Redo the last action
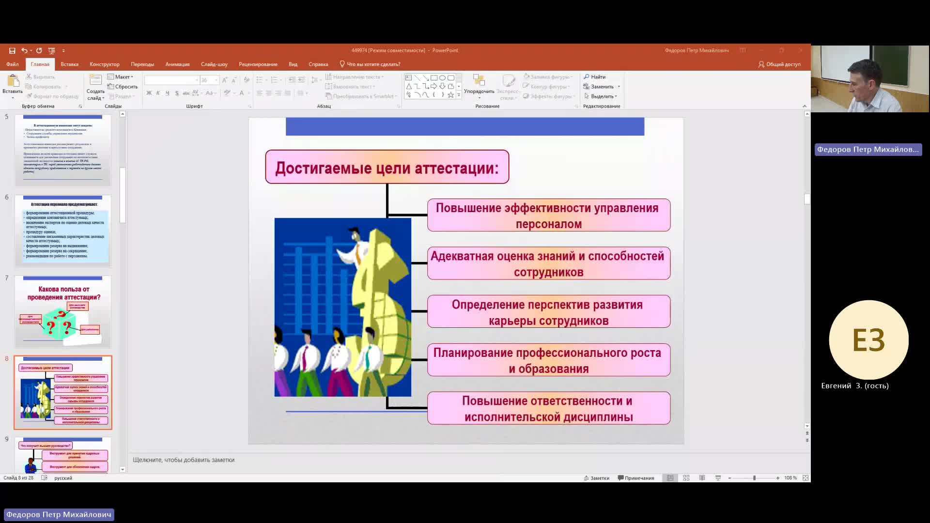The height and width of the screenshot is (523, 930). [x=39, y=50]
